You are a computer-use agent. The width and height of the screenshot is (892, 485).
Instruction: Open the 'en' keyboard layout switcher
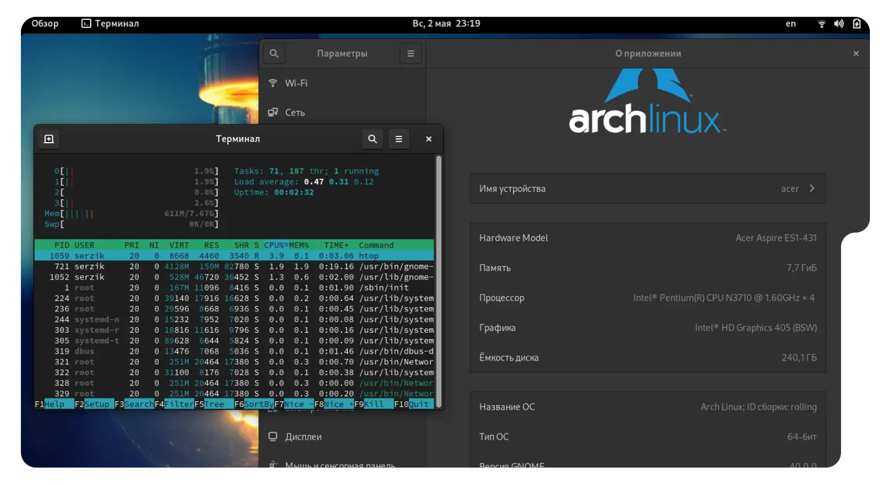(x=791, y=24)
